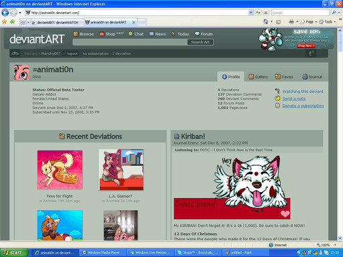Click the Gina's Journal wolf image
343x257 pixels.
(232, 187)
